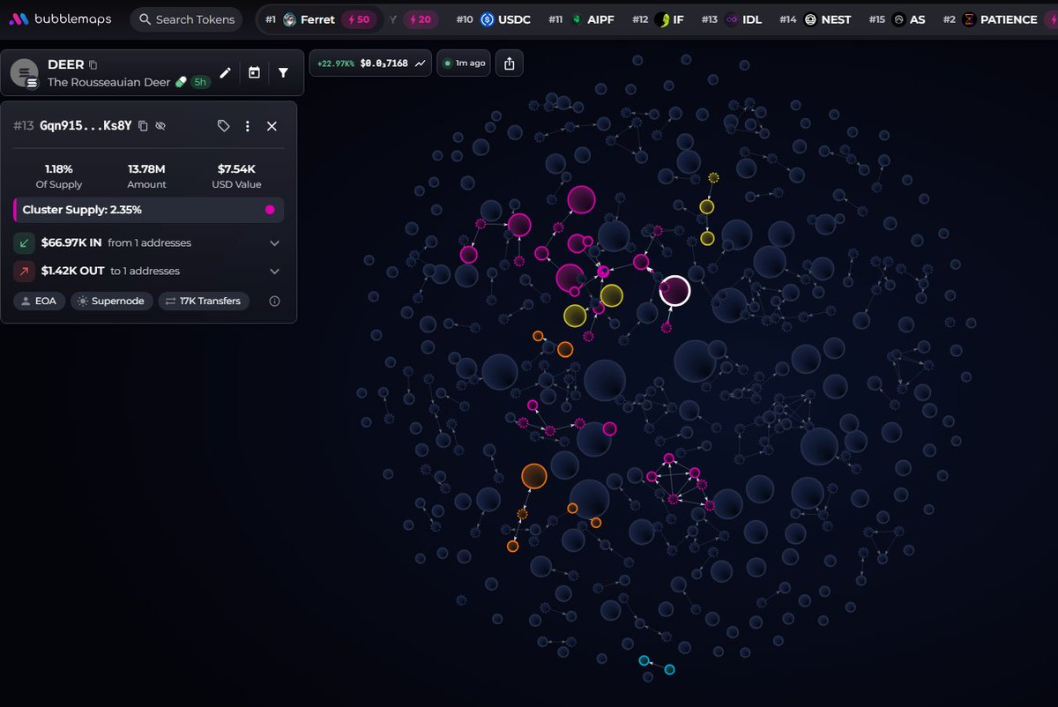Screen dimensions: 1058x707
Task: Expand the $1.42K OUT addresses list
Action: [x=274, y=272]
